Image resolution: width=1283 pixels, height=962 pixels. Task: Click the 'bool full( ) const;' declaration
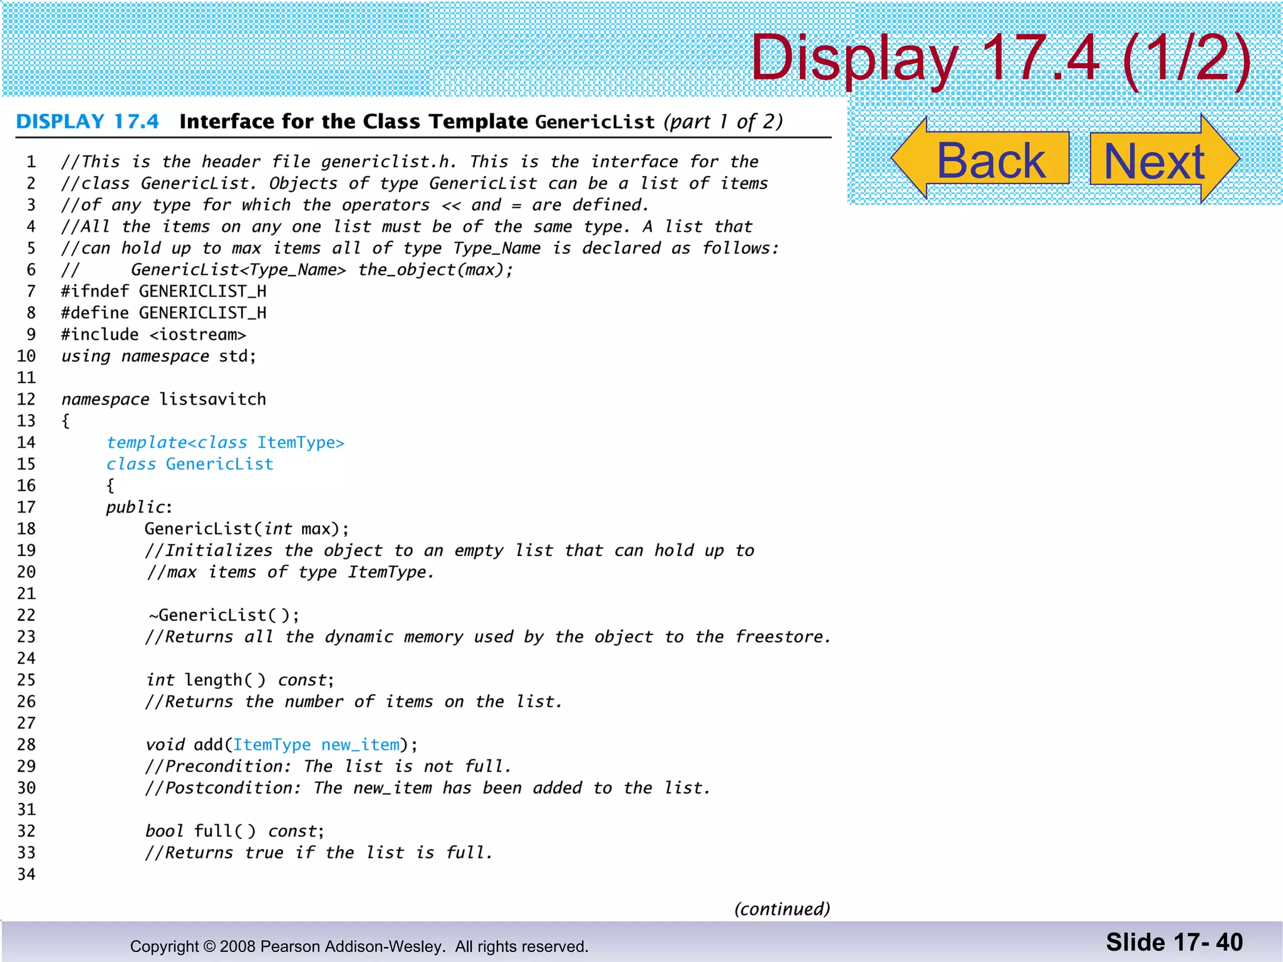point(235,831)
